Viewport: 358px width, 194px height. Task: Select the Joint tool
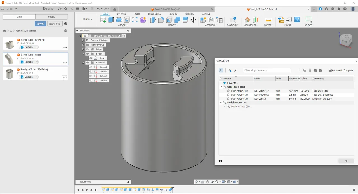[x=211, y=20]
